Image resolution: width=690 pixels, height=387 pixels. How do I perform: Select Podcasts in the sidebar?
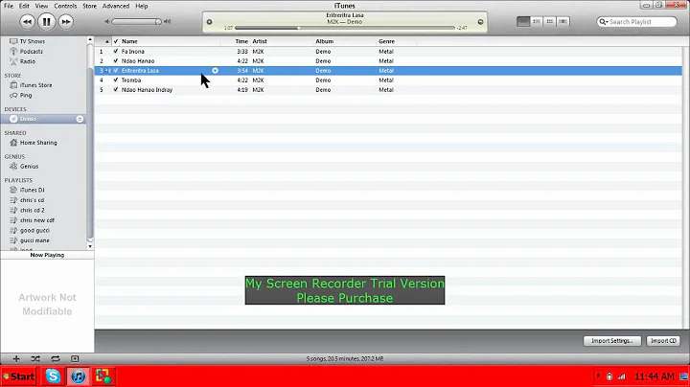click(31, 51)
